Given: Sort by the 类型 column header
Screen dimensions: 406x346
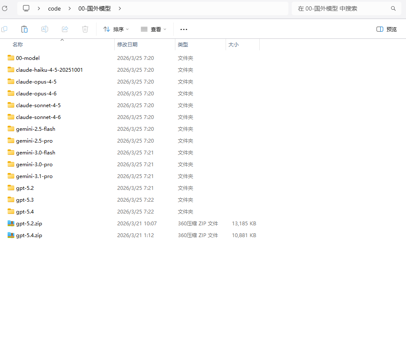Looking at the screenshot, I should tap(183, 45).
